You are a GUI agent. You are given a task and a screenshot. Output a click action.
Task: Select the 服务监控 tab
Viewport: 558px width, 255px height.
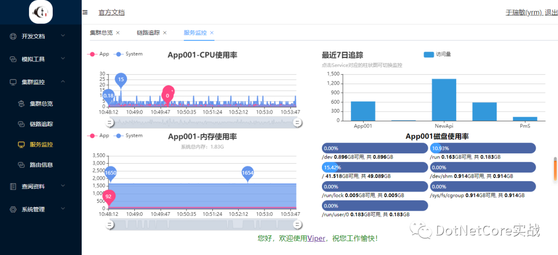[x=195, y=33]
